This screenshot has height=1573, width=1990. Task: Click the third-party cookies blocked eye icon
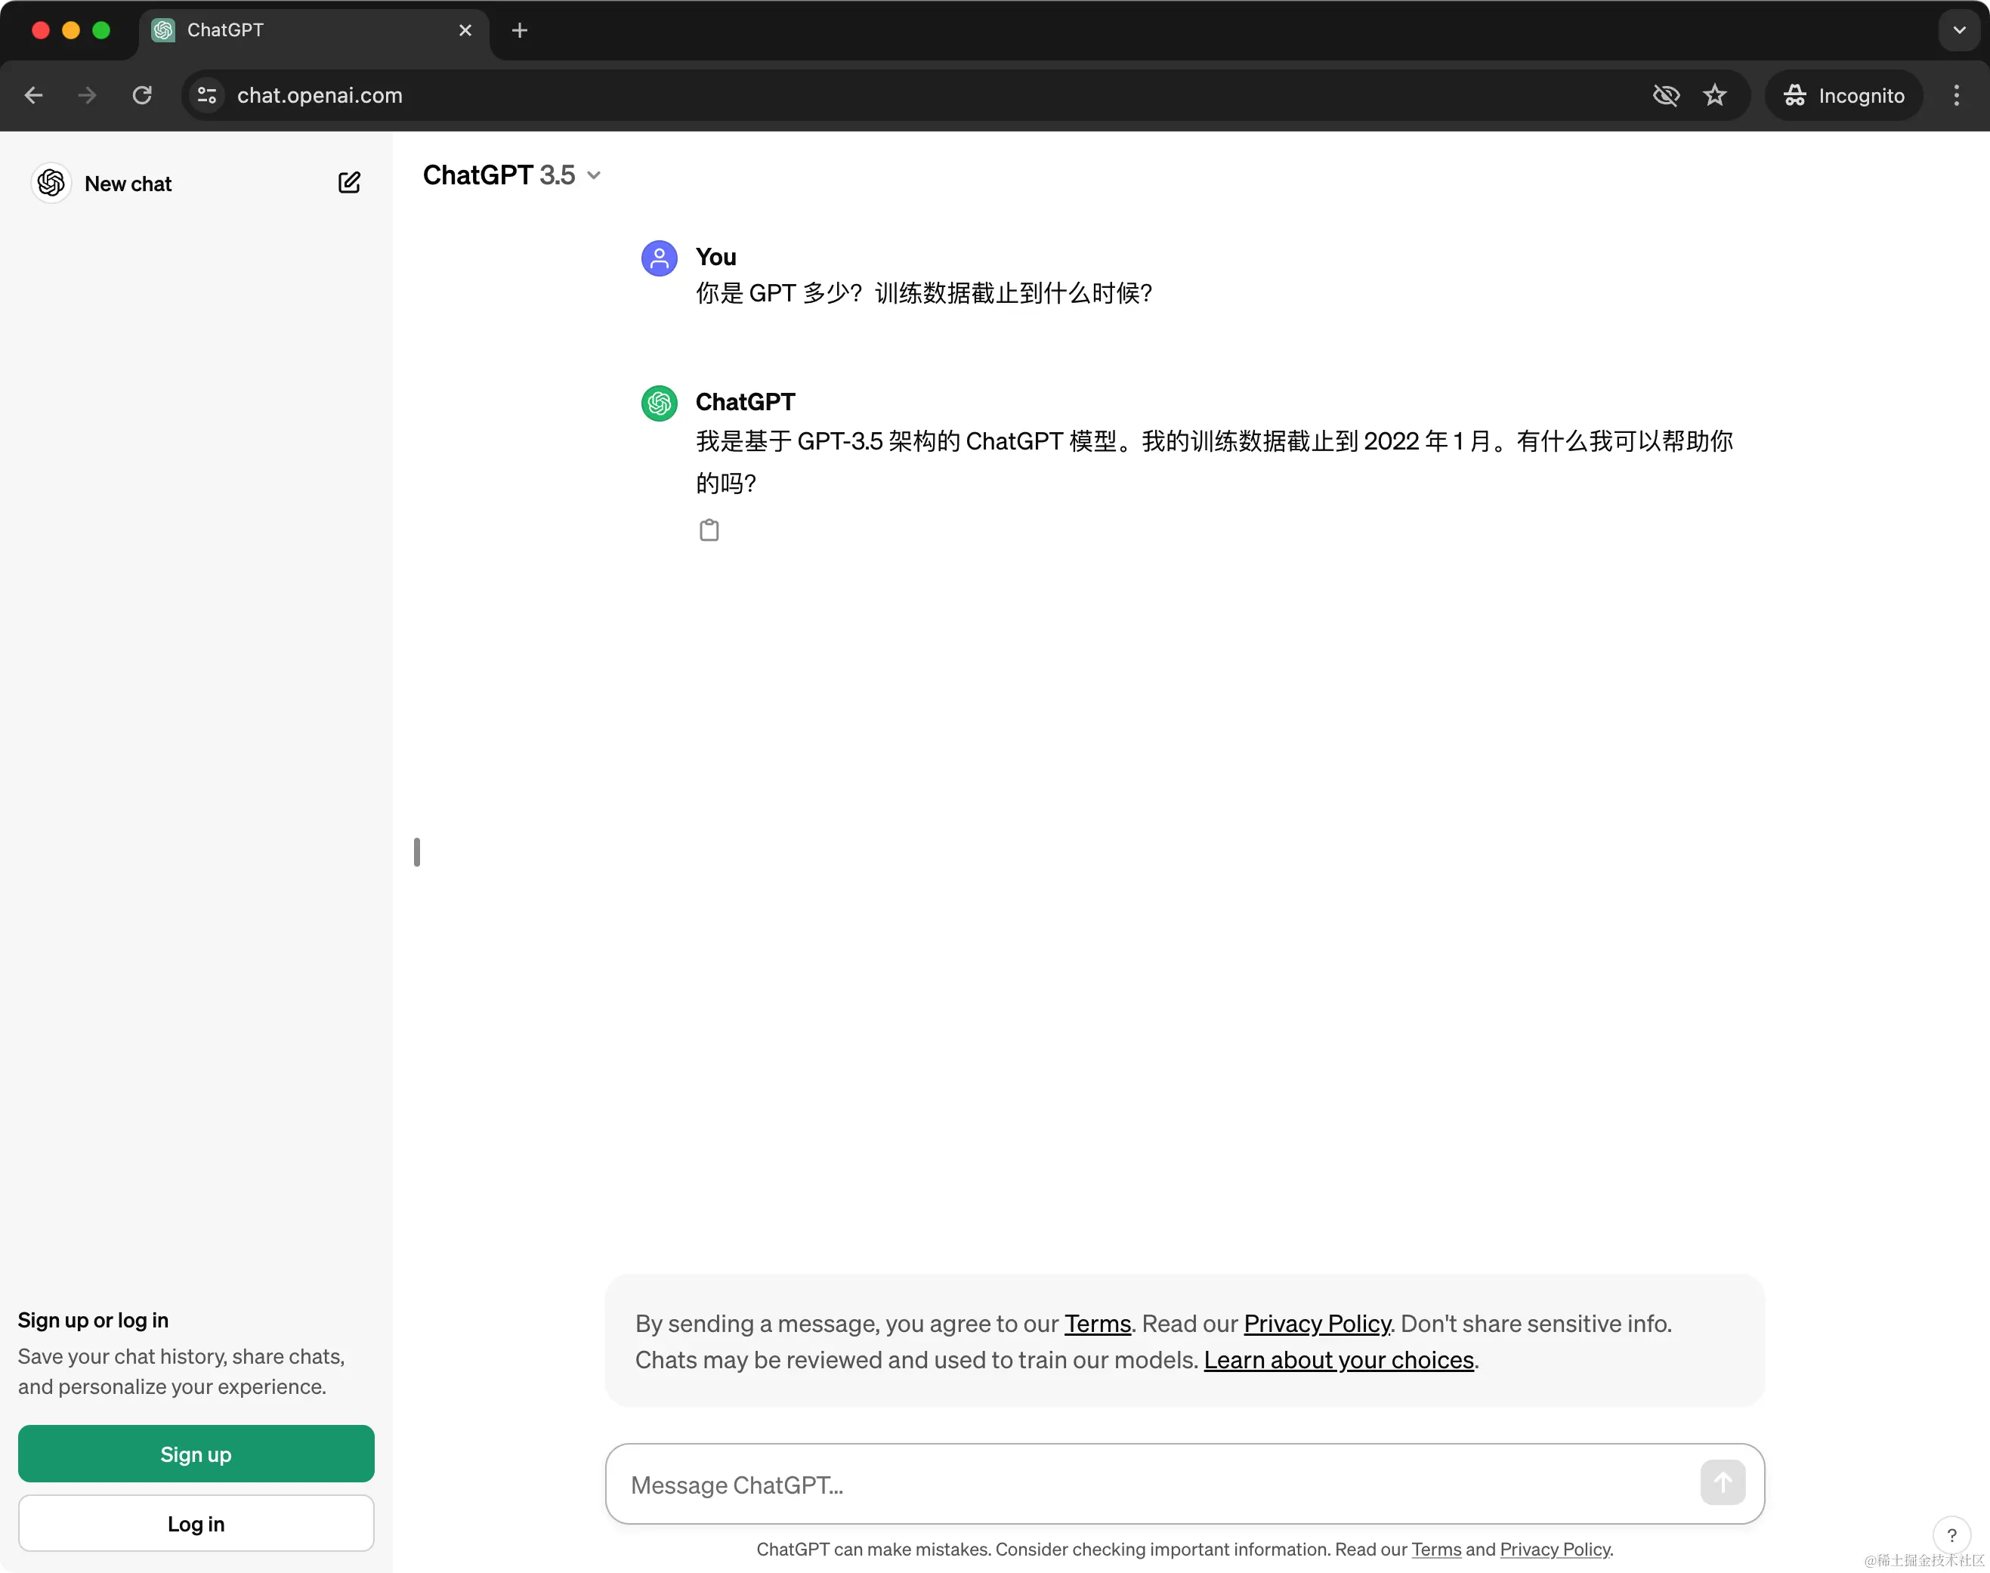(x=1665, y=95)
